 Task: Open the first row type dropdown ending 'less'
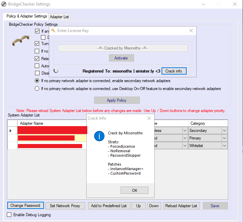click(x=185, y=131)
